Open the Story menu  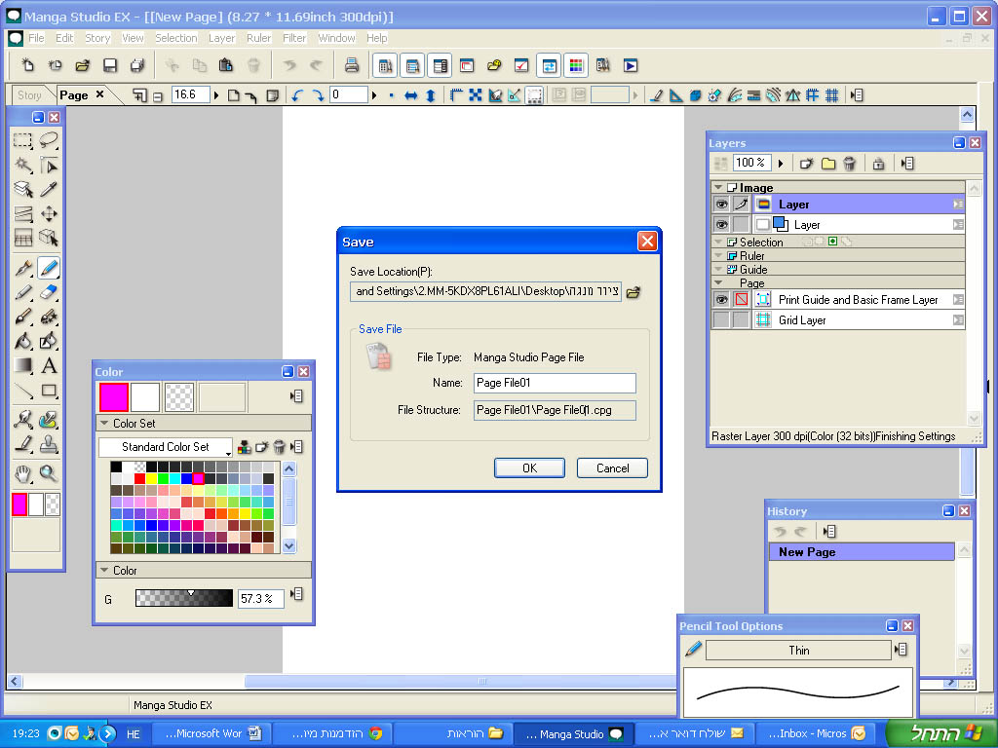(x=97, y=38)
